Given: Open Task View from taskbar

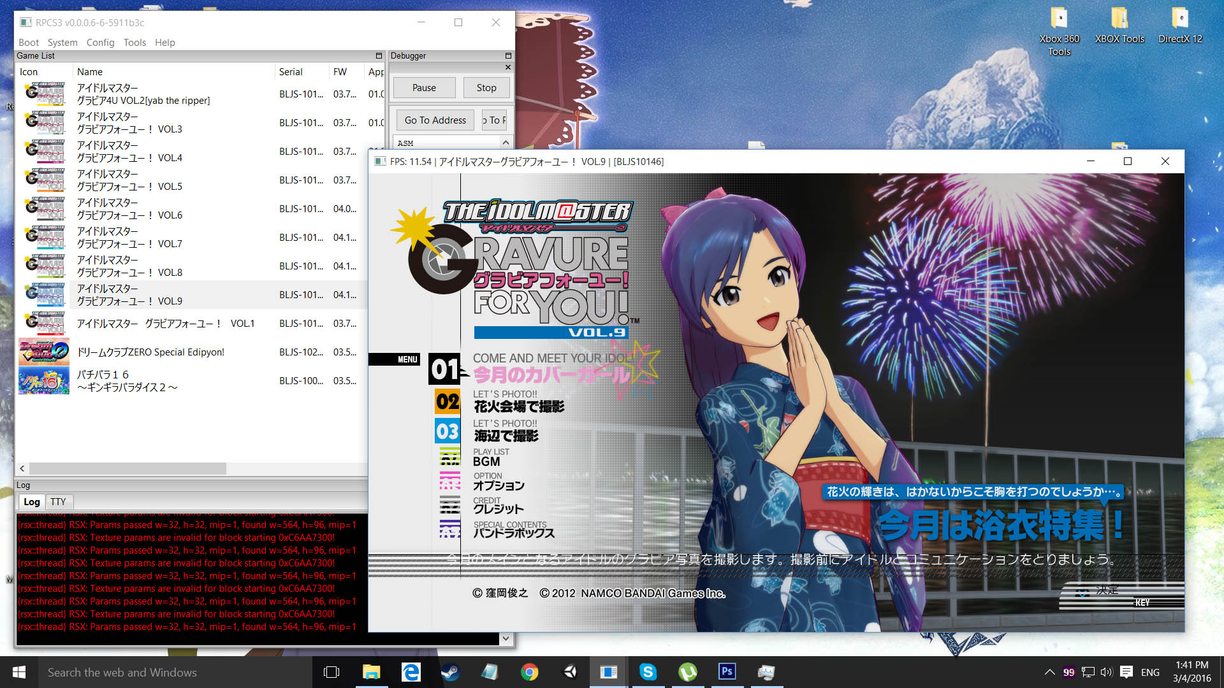Looking at the screenshot, I should coord(331,672).
